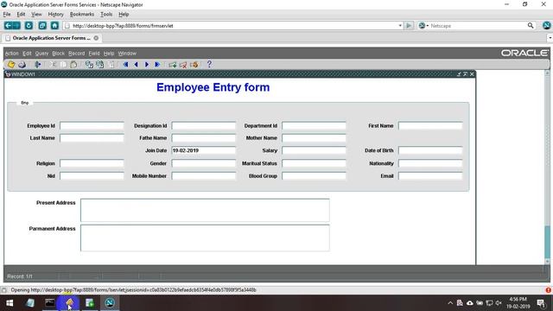Click the First Name input field
The height and width of the screenshot is (311, 553).
coord(430,126)
